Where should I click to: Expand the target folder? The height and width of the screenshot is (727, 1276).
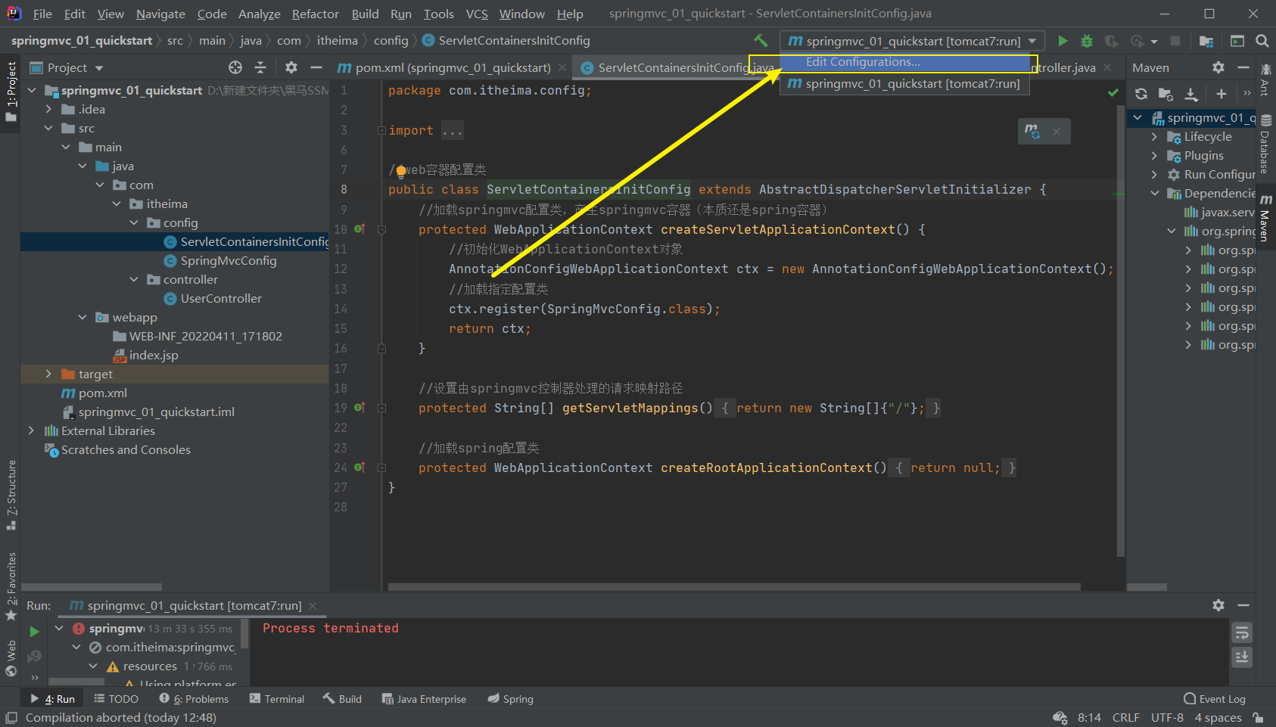48,374
